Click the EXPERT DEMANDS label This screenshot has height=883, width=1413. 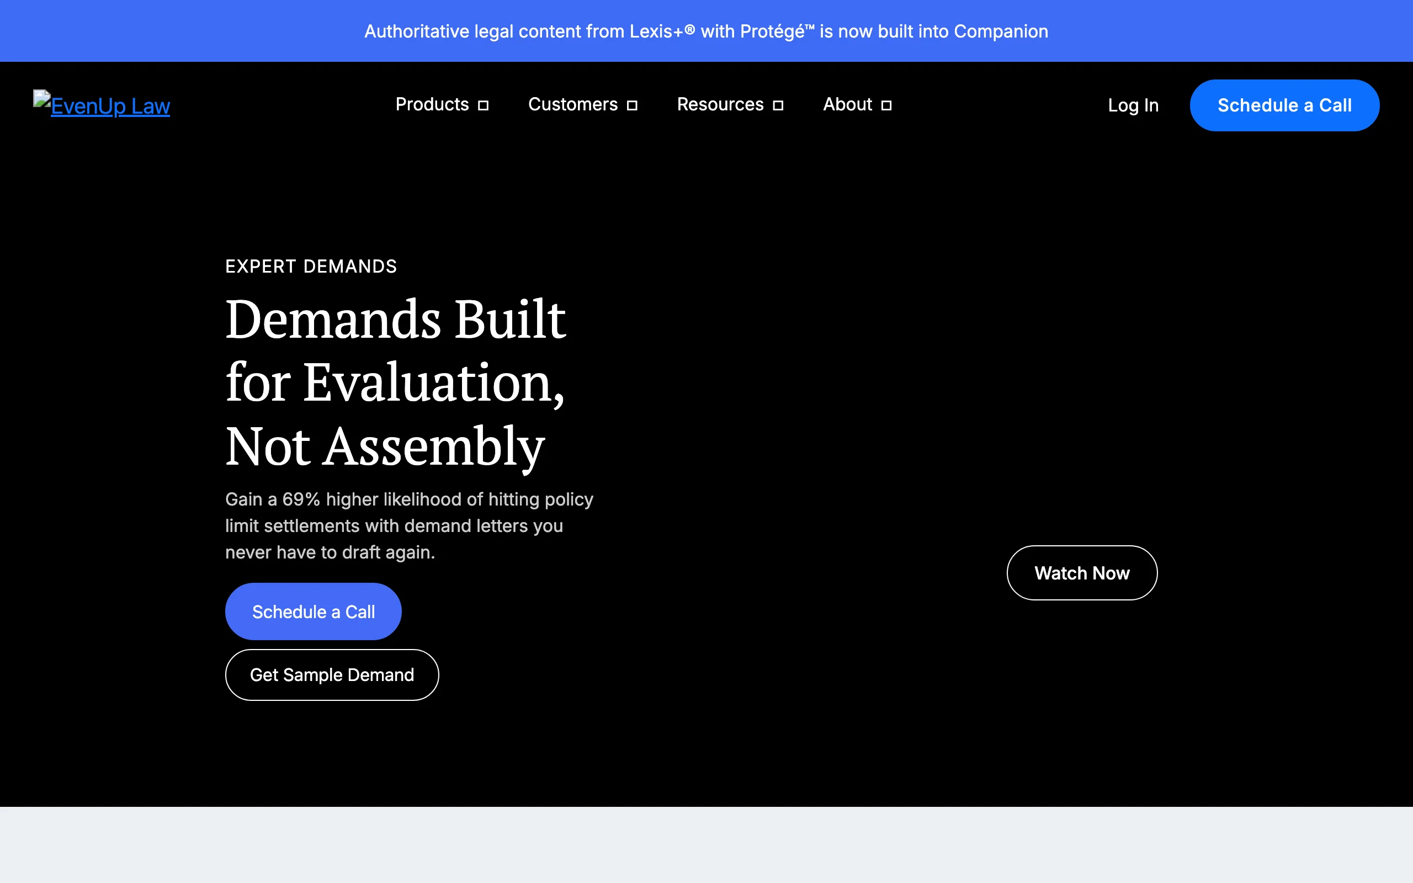pos(311,267)
